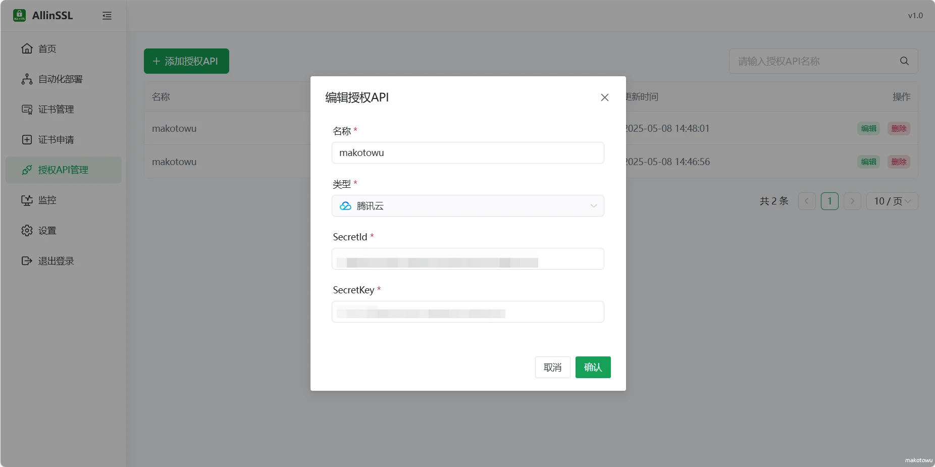935x467 pixels.
Task: Click the 名称 column header
Action: [161, 96]
